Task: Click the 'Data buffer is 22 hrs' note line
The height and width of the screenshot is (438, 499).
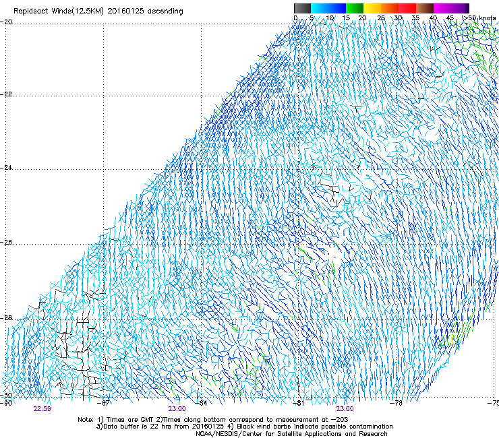Action: [x=244, y=427]
